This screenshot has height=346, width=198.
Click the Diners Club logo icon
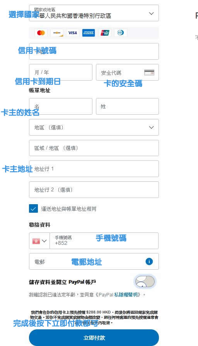(x=121, y=33)
